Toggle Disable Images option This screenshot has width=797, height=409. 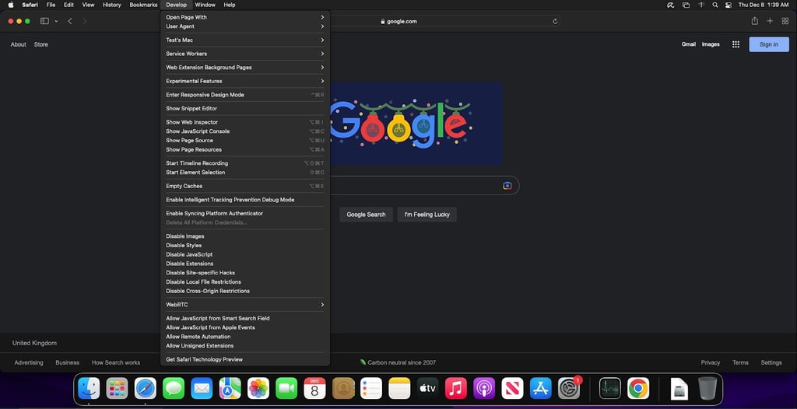245,236
